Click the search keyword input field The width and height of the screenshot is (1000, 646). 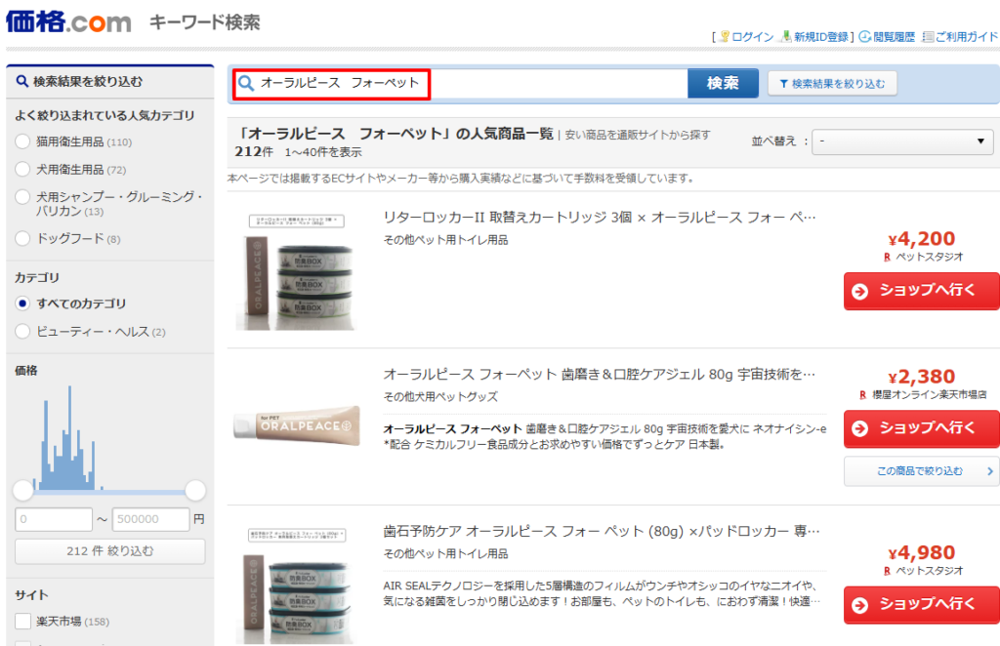[x=461, y=84]
